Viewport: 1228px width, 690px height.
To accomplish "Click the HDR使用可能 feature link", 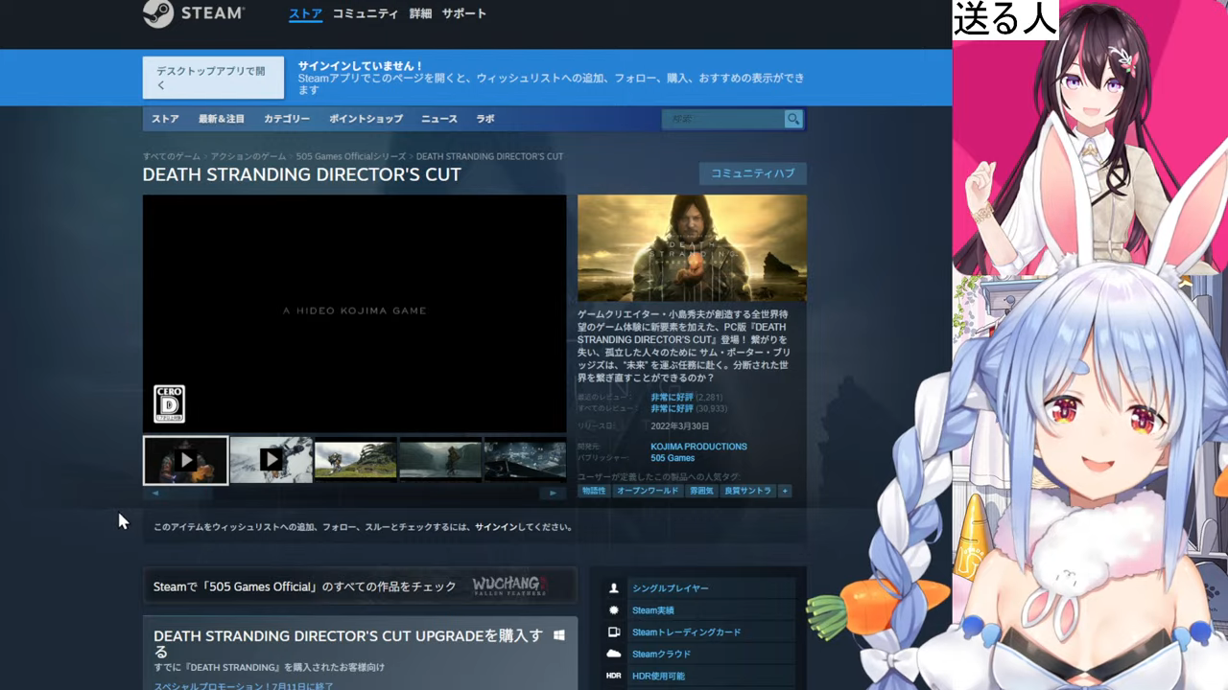I will pos(659,677).
